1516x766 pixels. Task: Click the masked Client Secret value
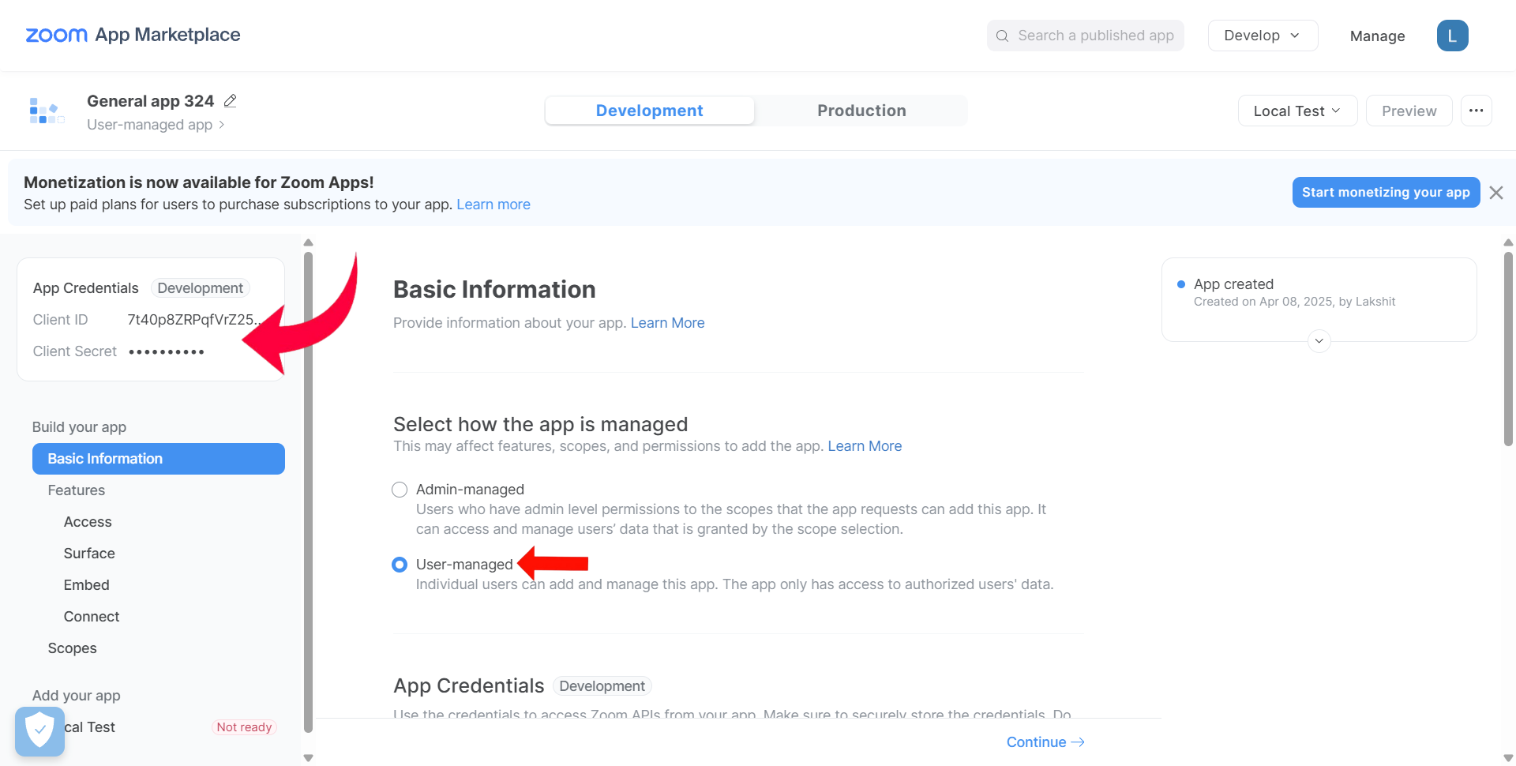tap(167, 351)
